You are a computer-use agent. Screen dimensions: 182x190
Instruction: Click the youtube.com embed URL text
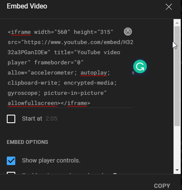[x=78, y=42]
